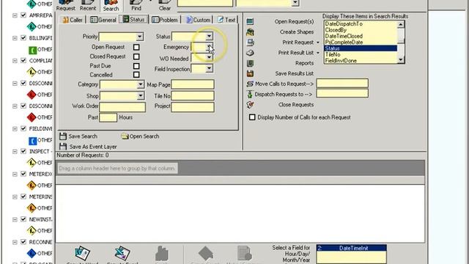Image resolution: width=469 pixels, height=264 pixels.
Task: Expand the Print Request arrow menu
Action: pos(317,43)
